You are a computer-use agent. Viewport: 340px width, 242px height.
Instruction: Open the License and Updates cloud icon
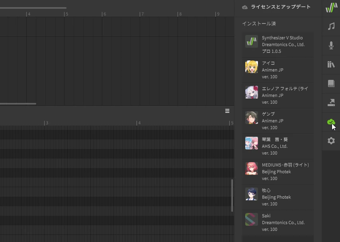(331, 122)
